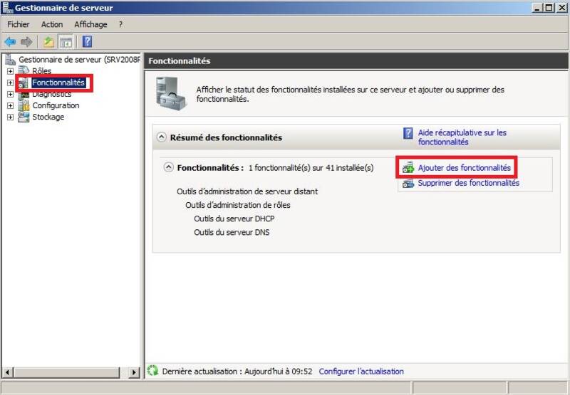Open the Action menu
Viewport: 570px width, 395px height.
(52, 24)
